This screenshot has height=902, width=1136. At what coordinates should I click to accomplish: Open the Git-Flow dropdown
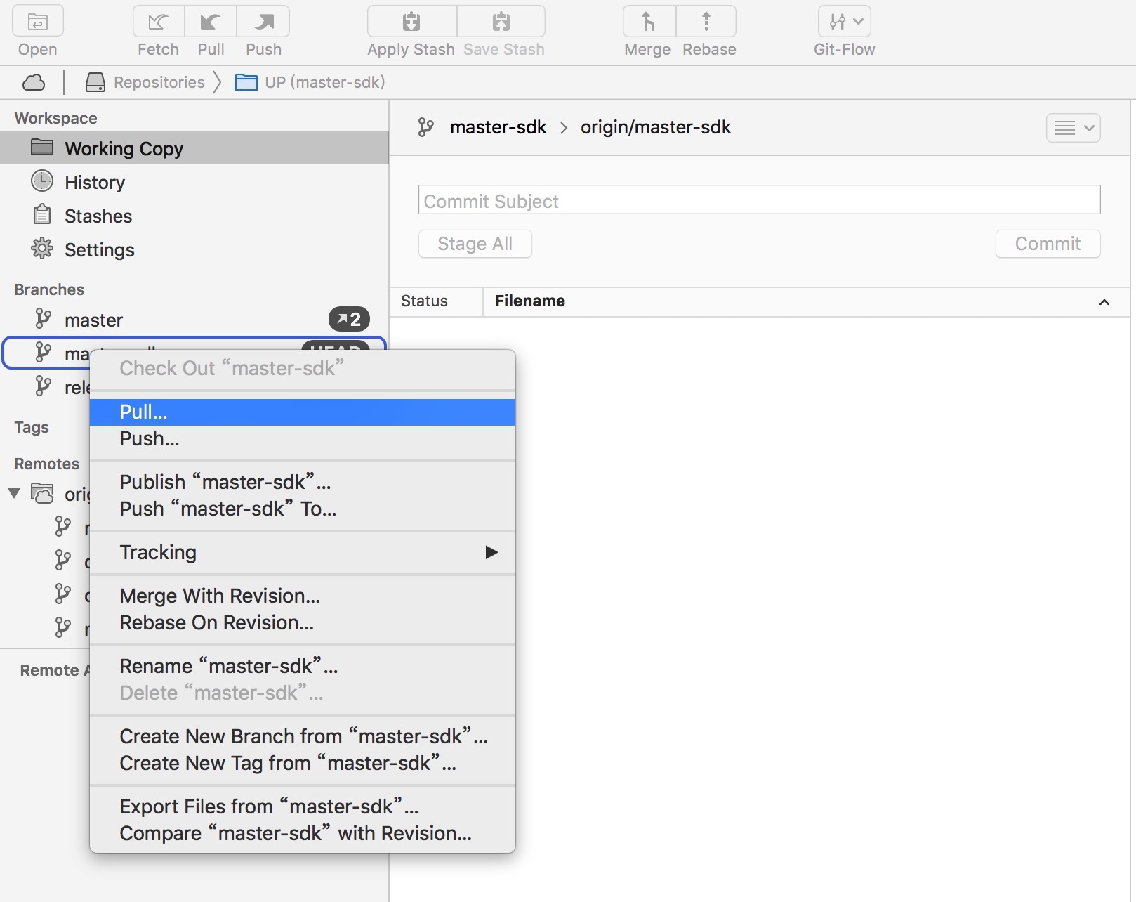[844, 22]
